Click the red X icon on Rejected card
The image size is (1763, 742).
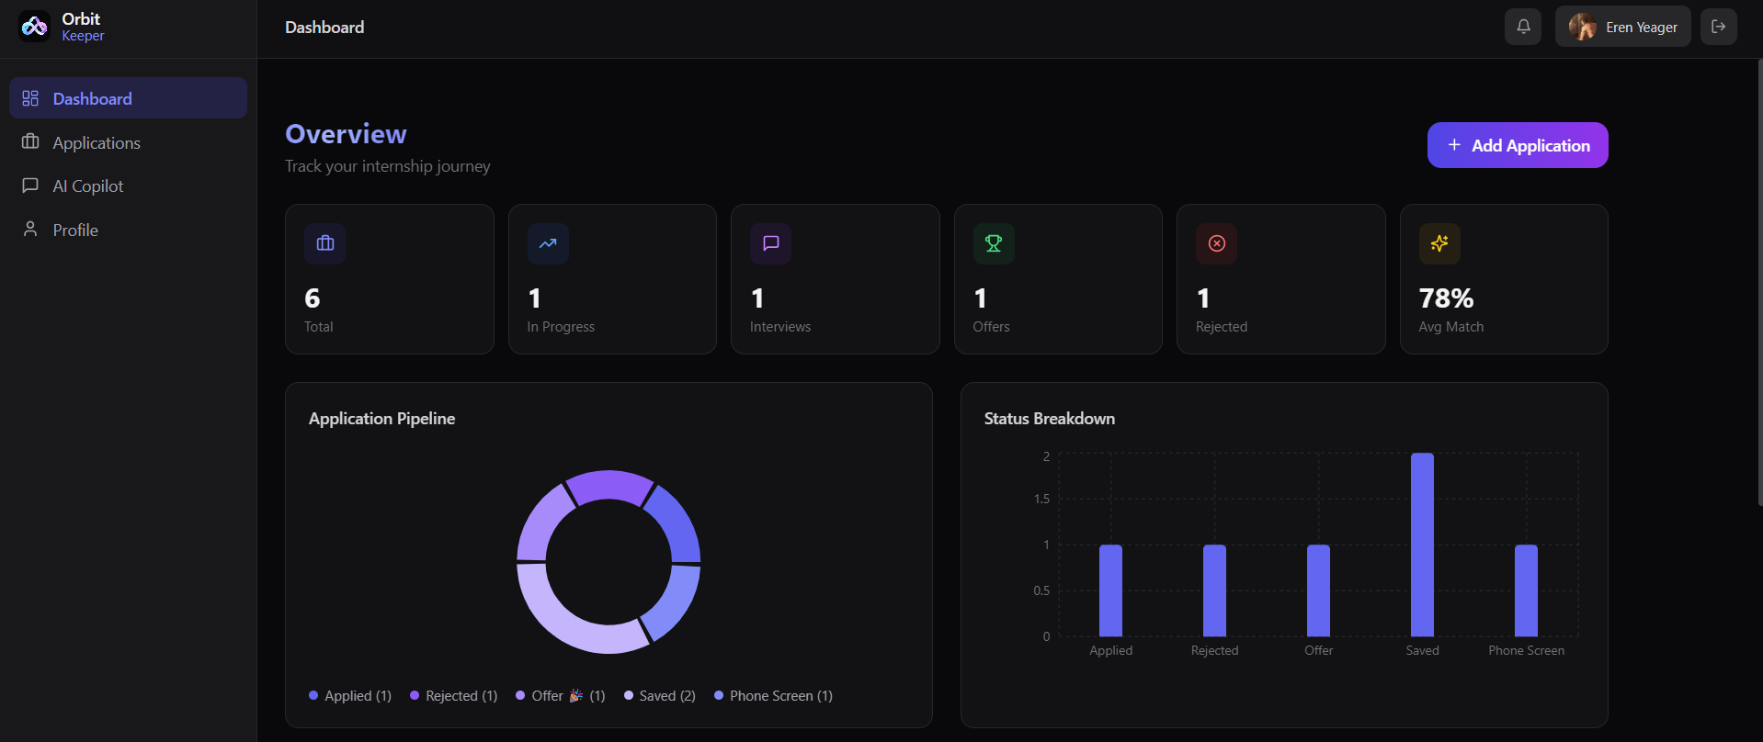[x=1217, y=243]
